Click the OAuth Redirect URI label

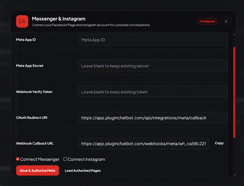pos(31,118)
